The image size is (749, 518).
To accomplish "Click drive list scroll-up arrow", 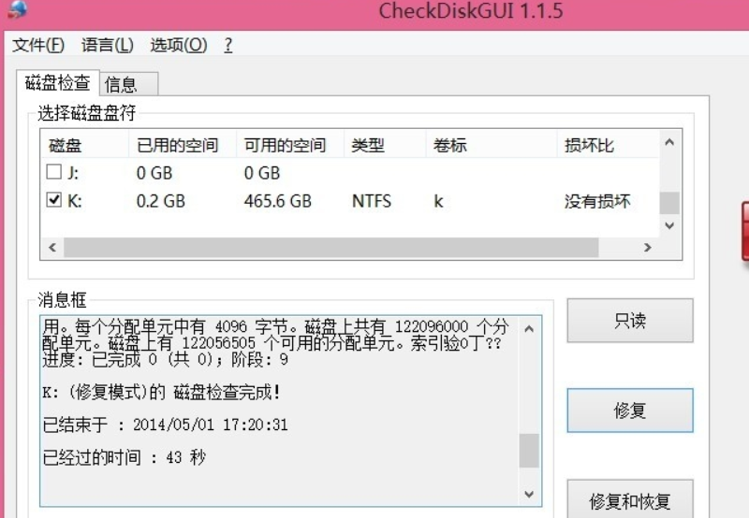I will (668, 143).
